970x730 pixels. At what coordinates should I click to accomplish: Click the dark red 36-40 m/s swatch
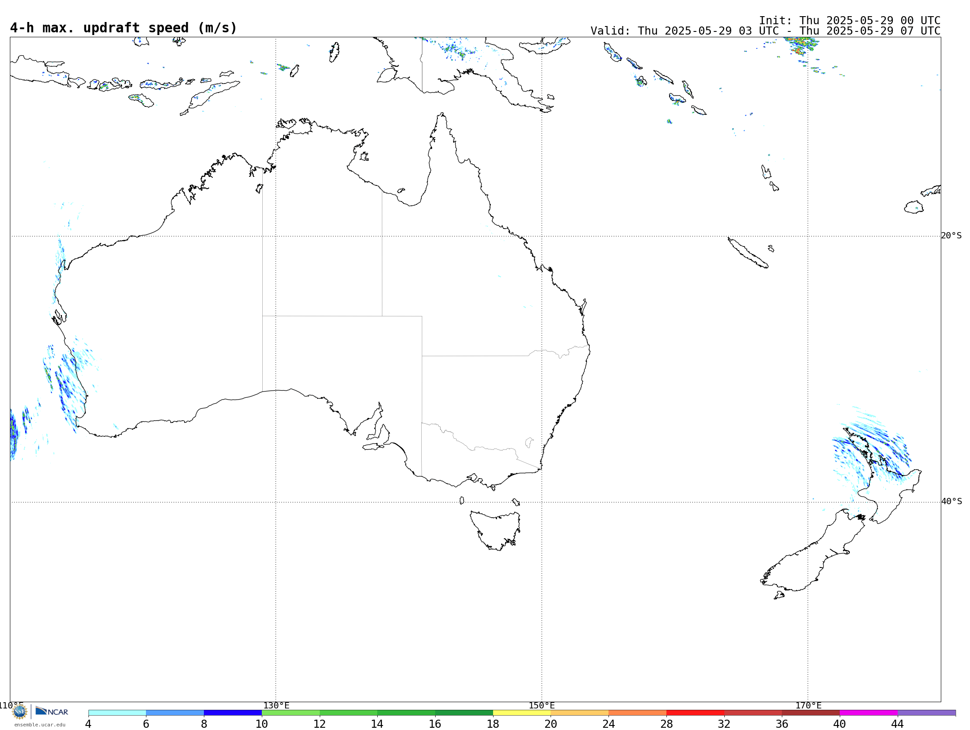pyautogui.click(x=811, y=712)
